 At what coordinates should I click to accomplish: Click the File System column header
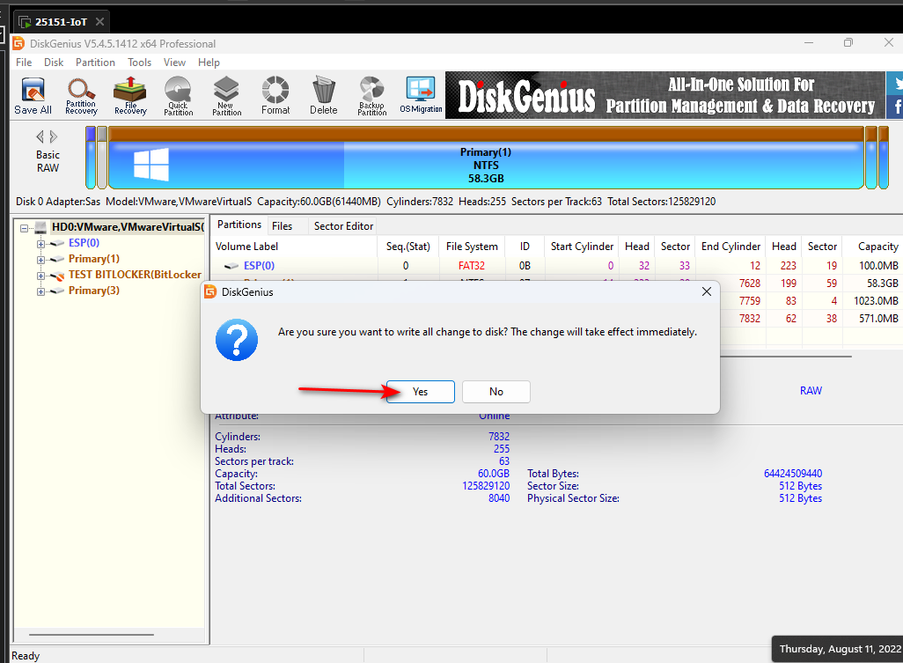472,247
